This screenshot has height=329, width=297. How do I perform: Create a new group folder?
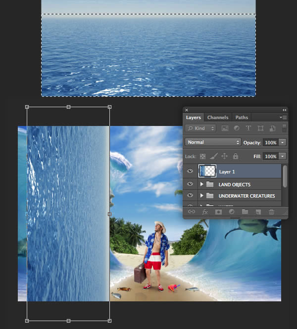(x=245, y=211)
